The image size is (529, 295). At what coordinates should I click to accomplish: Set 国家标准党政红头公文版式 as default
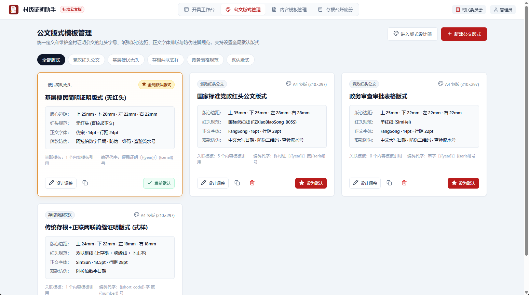(311, 183)
